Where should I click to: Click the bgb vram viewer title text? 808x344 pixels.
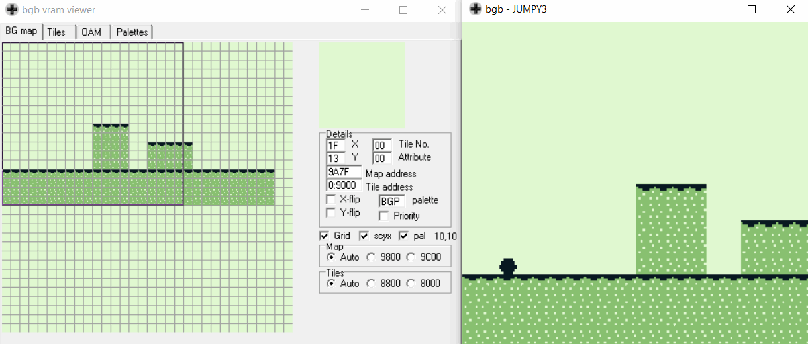[59, 10]
